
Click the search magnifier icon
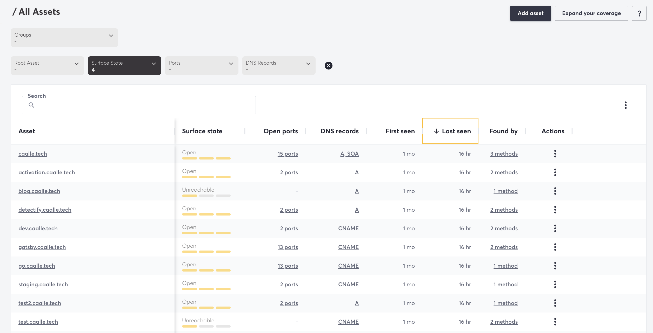32,105
